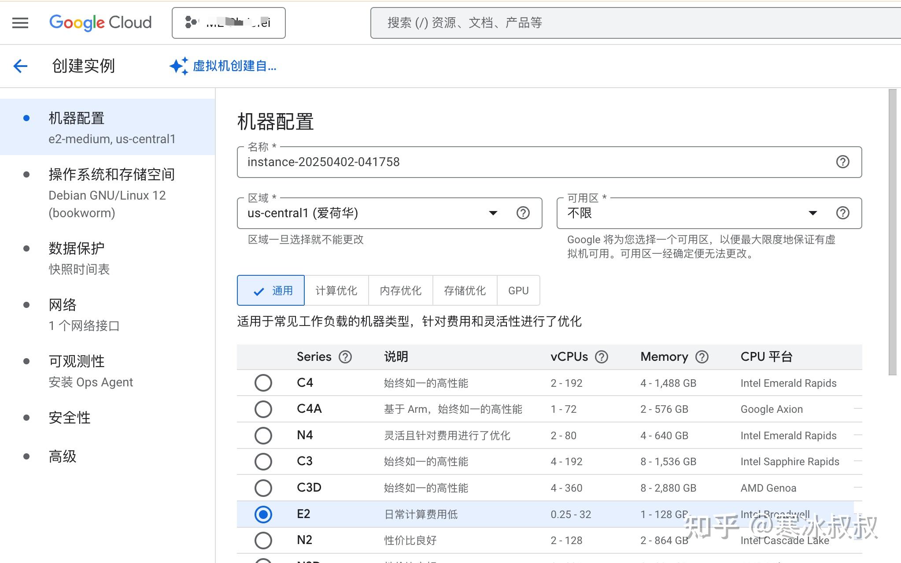Click the Gemini sparkle icon near 虚拟机创建自
This screenshot has height=563, width=901.
[x=178, y=66]
